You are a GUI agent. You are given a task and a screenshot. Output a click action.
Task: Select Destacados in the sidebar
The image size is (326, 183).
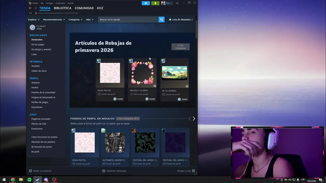[37, 40]
